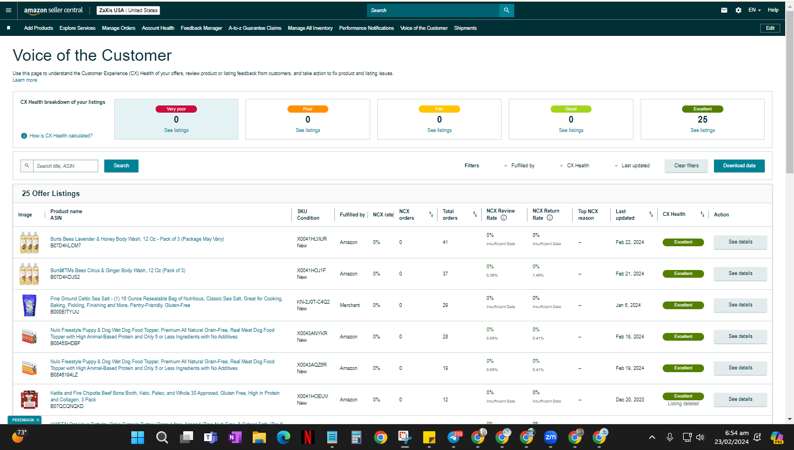794x450 pixels.
Task: Open Manage All Inventory in the navigation bar
Action: coord(310,28)
